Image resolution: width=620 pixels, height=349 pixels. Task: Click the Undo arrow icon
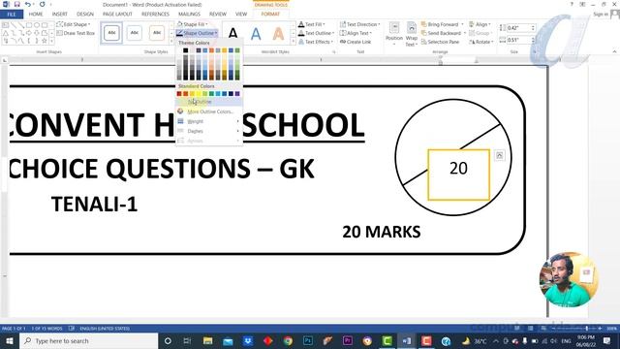(27, 4)
